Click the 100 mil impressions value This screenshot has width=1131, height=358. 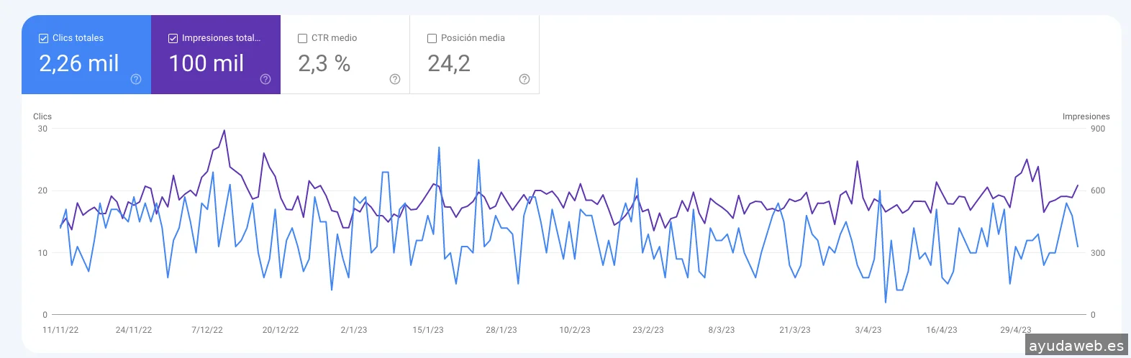tap(206, 63)
